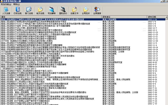Select the 司法解释 toolbar icon

(52, 11)
